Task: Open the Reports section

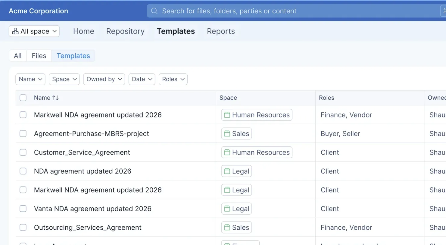Action: 221,31
